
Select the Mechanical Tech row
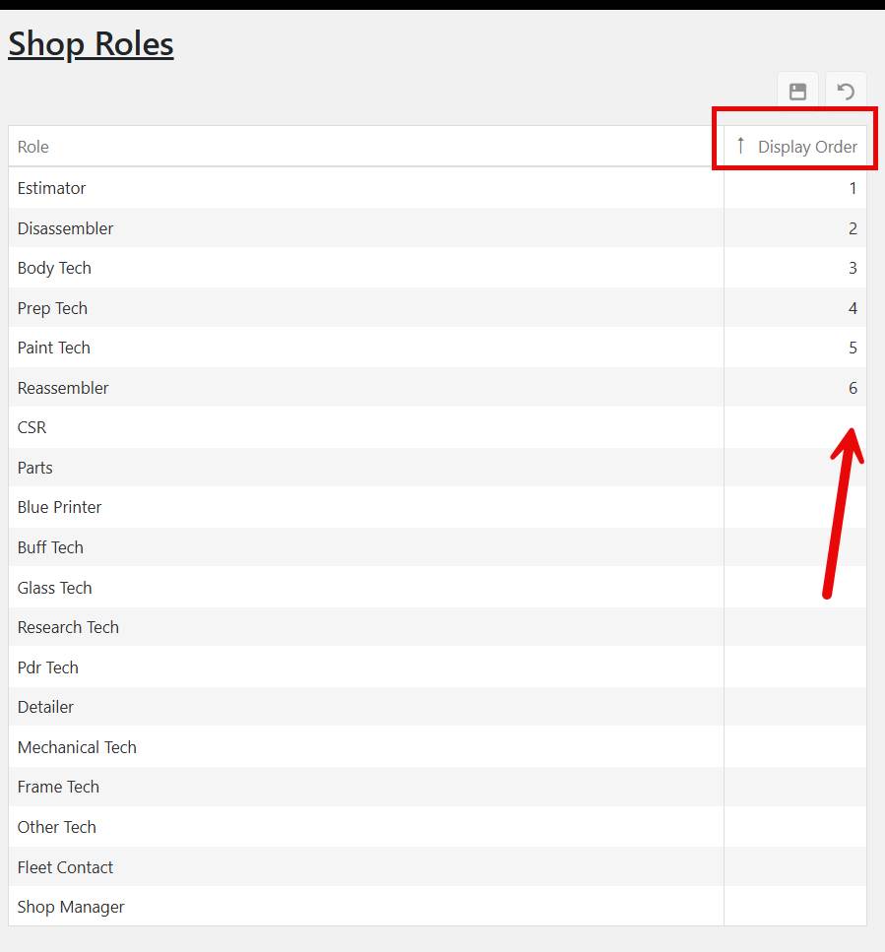pyautogui.click(x=77, y=747)
